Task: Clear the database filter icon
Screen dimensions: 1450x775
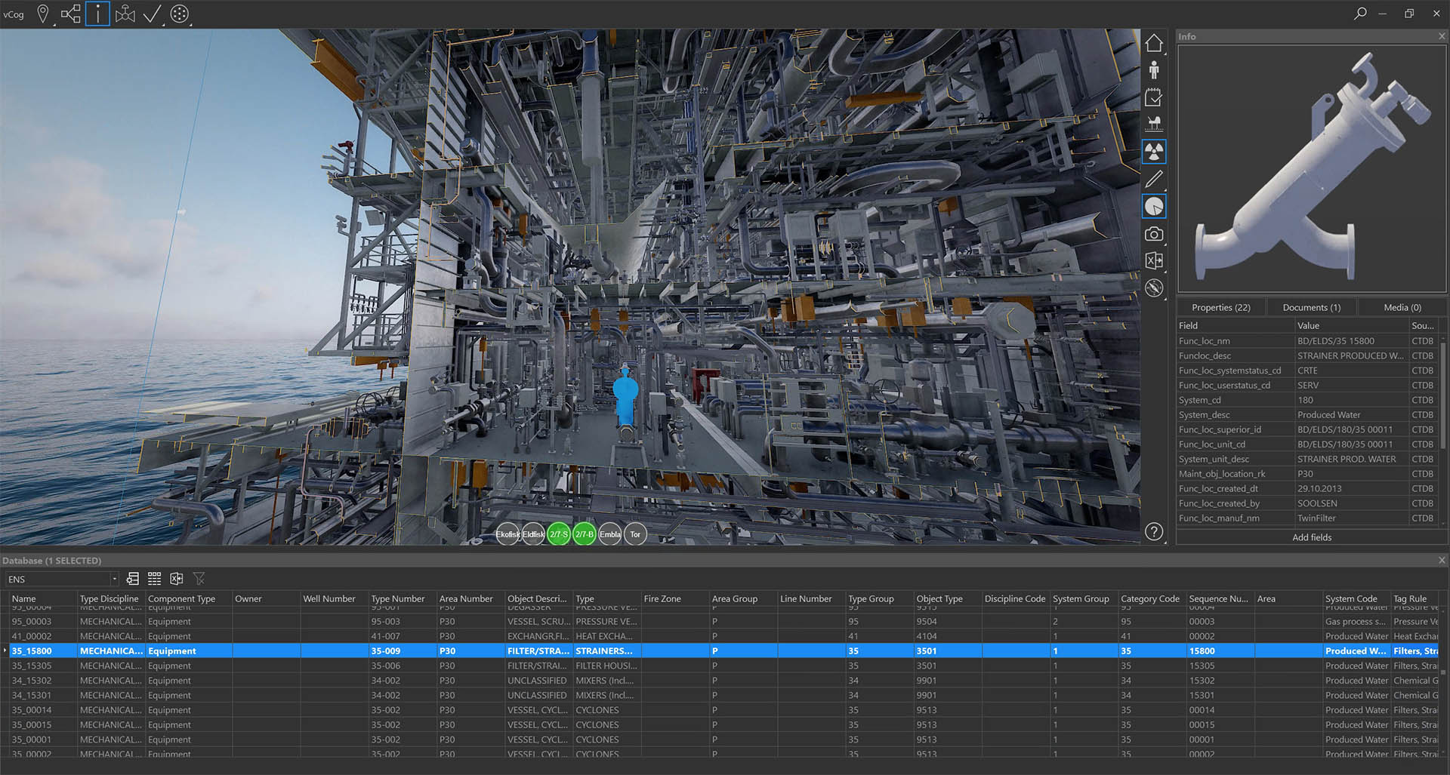Action: (x=199, y=579)
